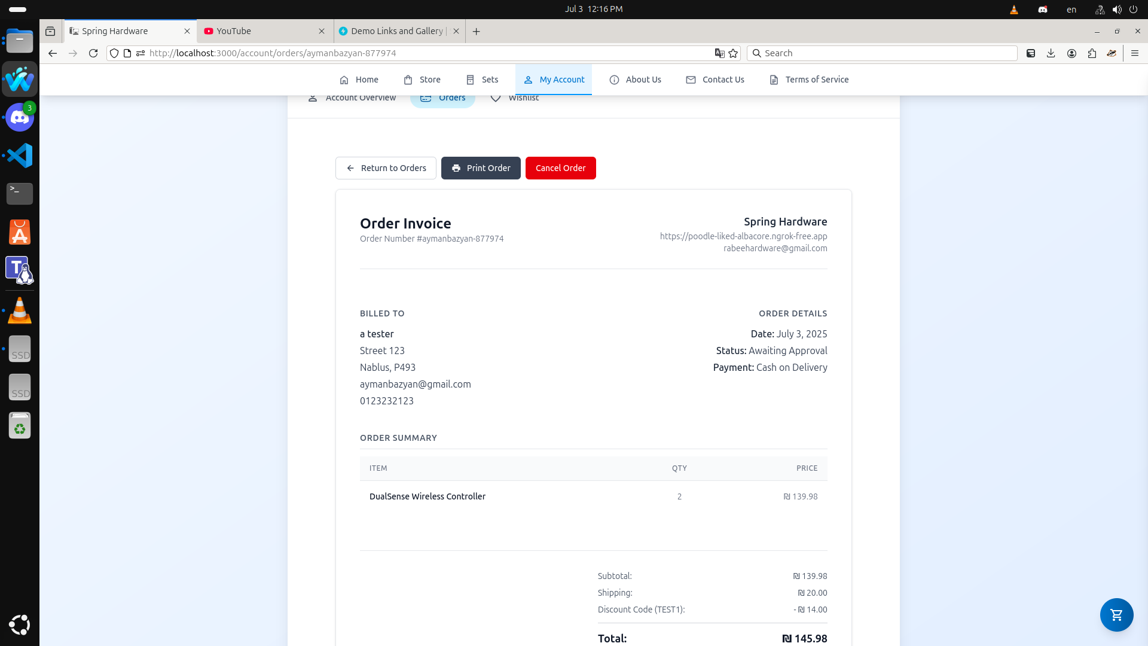Viewport: 1148px width, 646px height.
Task: Click the Total ₪ 145.98 amount
Action: [x=804, y=639]
